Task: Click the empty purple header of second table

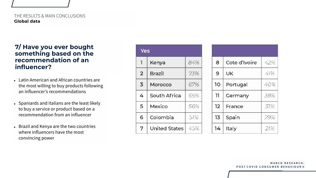Action: 245,51
